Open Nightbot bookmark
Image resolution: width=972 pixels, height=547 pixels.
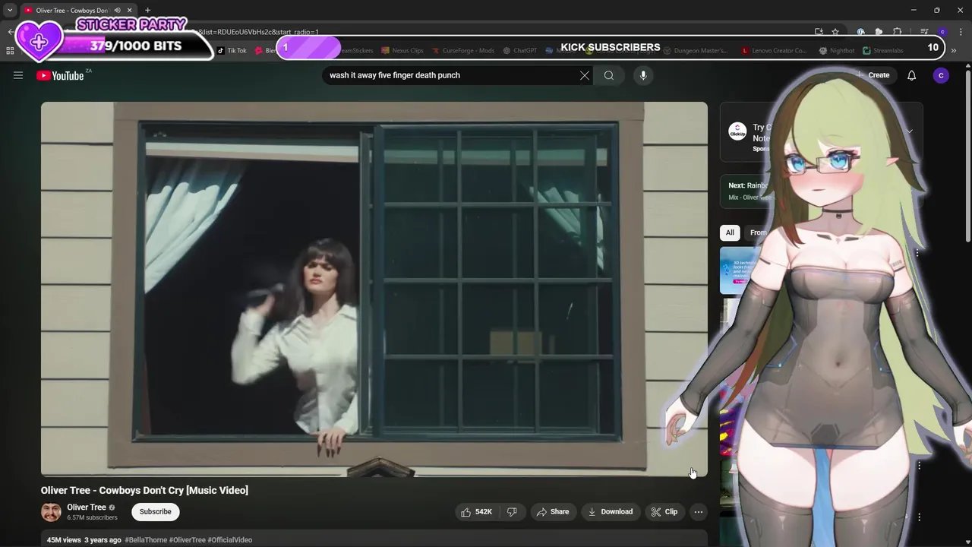click(837, 51)
